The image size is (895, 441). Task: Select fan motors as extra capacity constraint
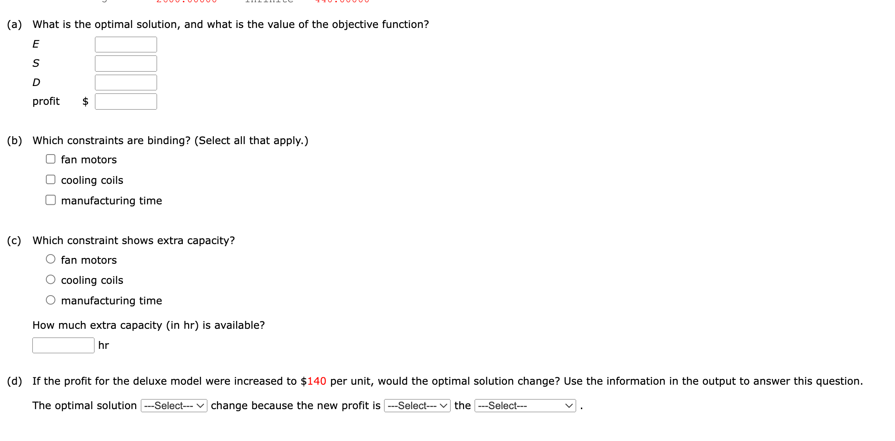point(50,258)
